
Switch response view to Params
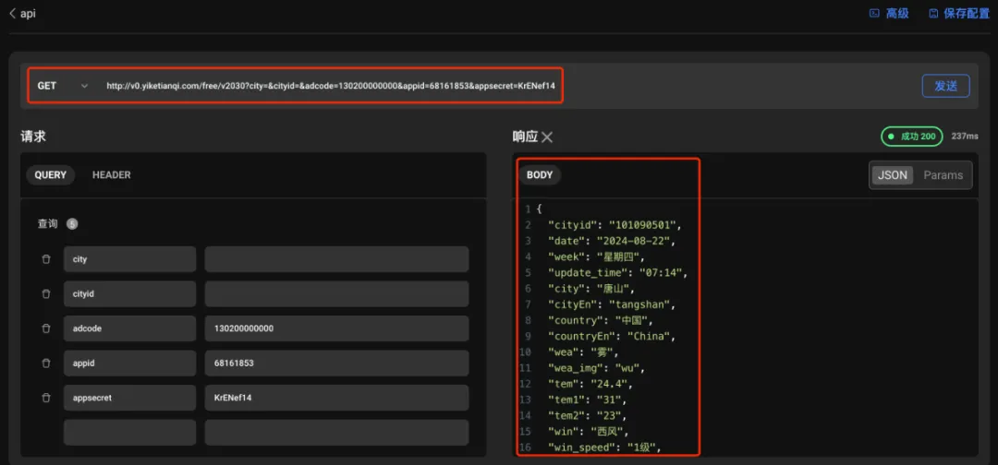(x=943, y=175)
